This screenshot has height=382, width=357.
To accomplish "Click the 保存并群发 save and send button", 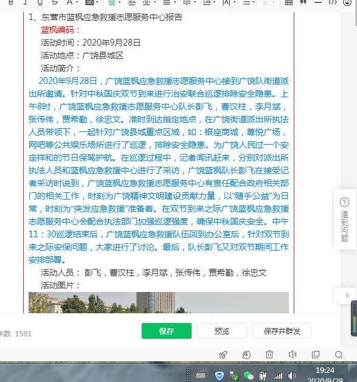I will click(x=282, y=331).
